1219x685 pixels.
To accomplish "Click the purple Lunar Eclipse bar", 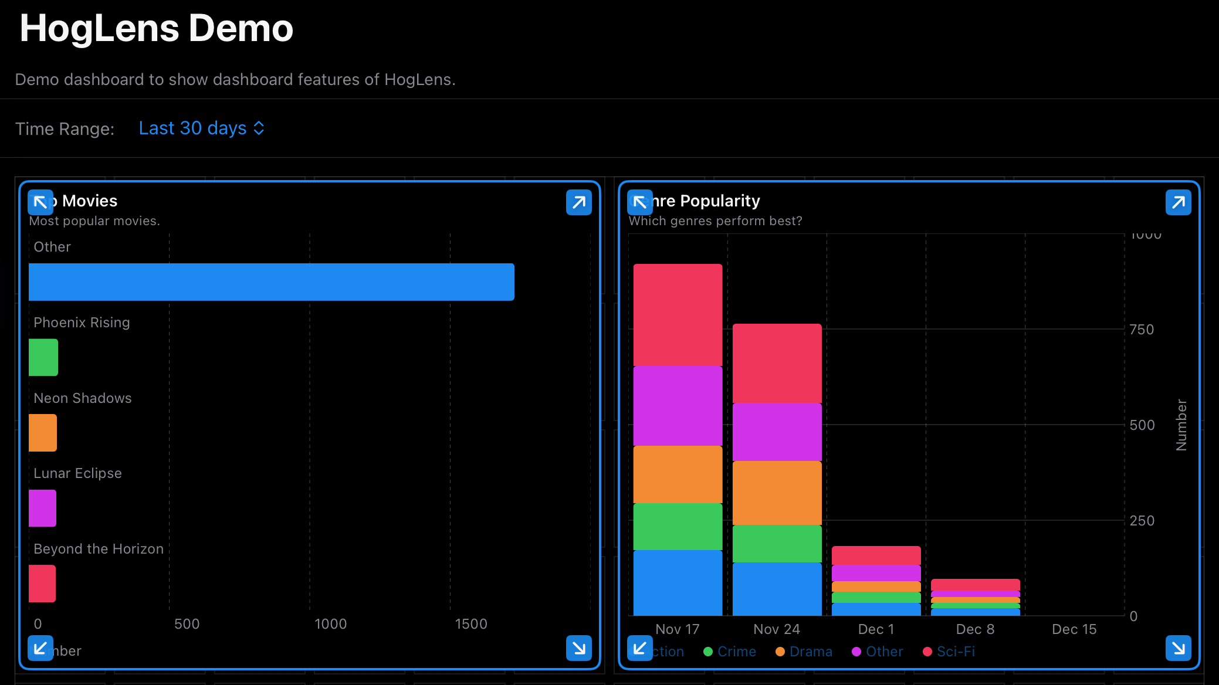I will [42, 508].
